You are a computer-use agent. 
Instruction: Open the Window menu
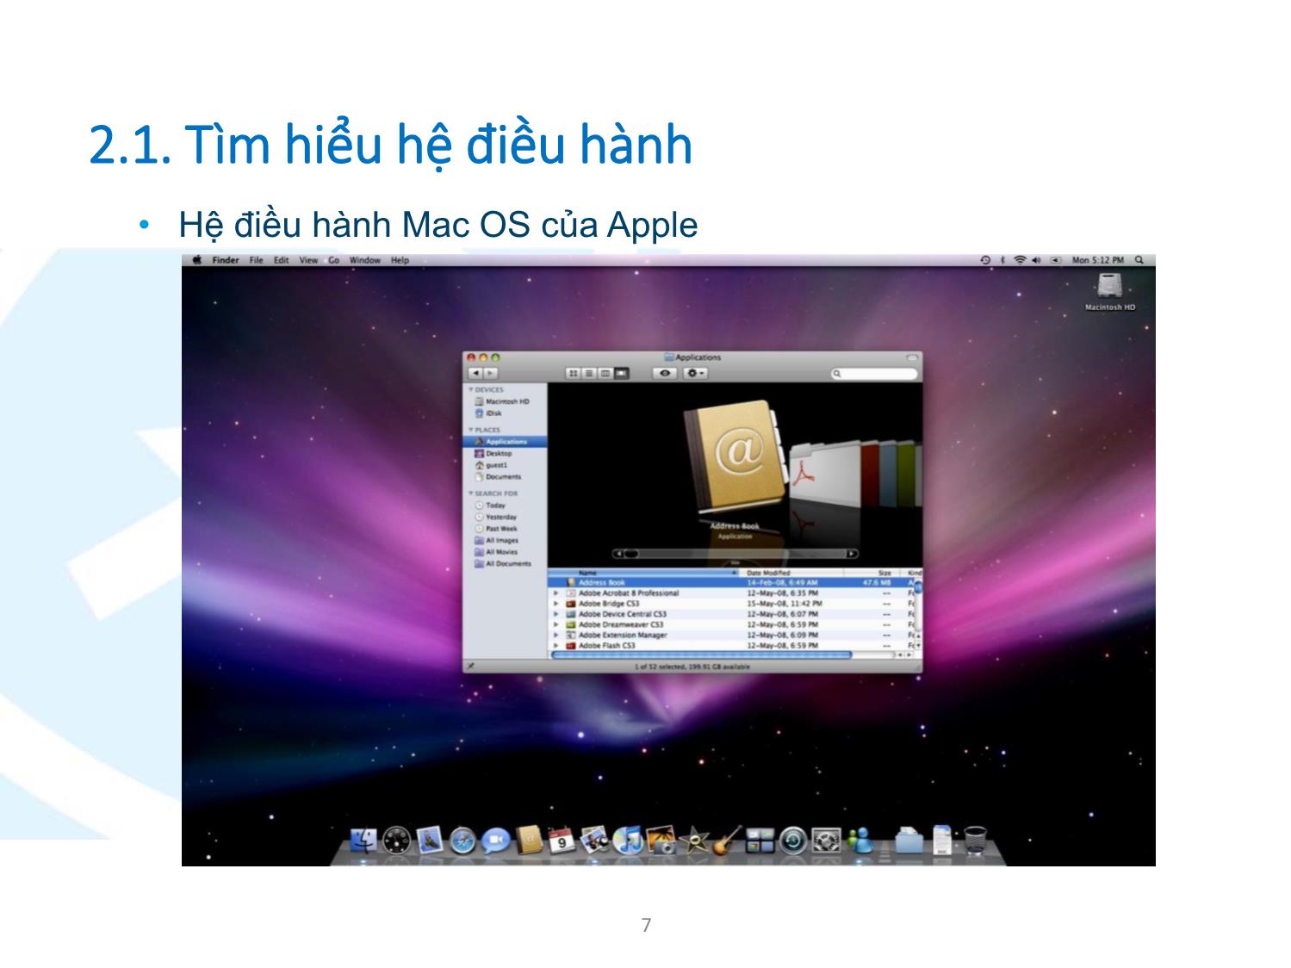[x=365, y=260]
